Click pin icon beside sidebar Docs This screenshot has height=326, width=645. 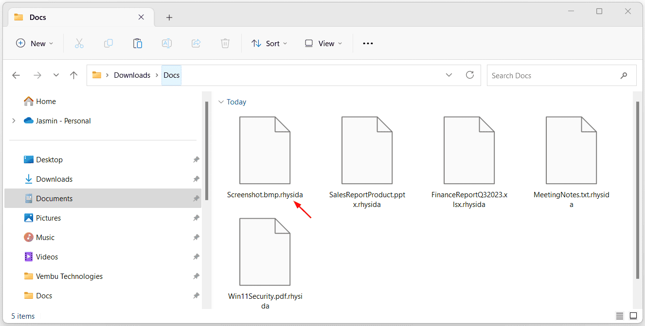tap(196, 296)
